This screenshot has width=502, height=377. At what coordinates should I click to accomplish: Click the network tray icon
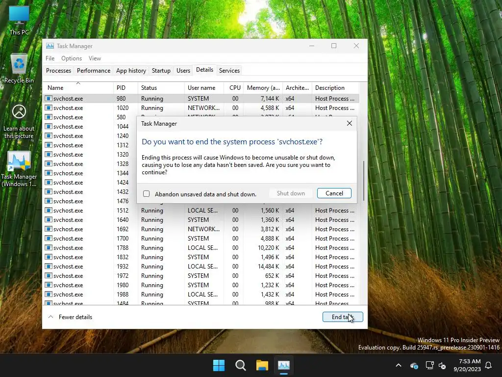tap(429, 365)
